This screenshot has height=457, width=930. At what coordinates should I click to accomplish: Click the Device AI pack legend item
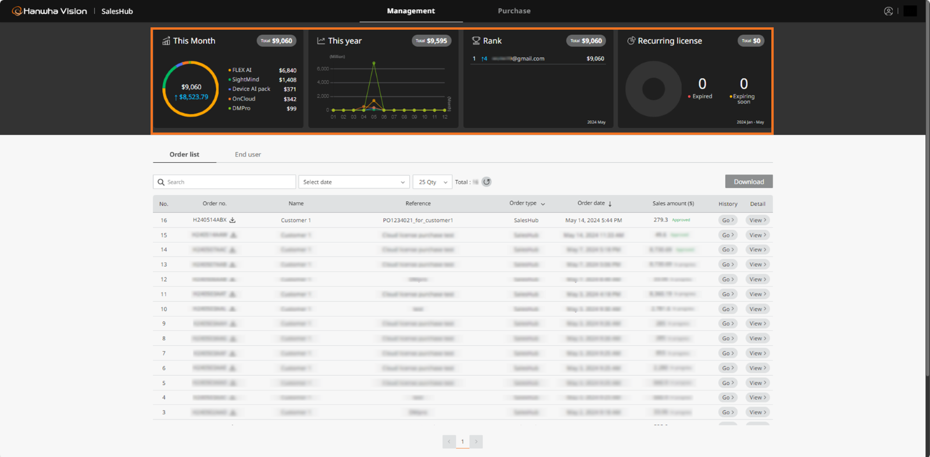(x=250, y=89)
